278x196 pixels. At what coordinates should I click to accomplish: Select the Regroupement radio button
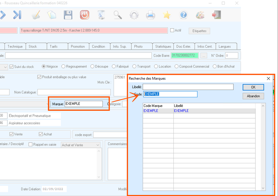63,66
